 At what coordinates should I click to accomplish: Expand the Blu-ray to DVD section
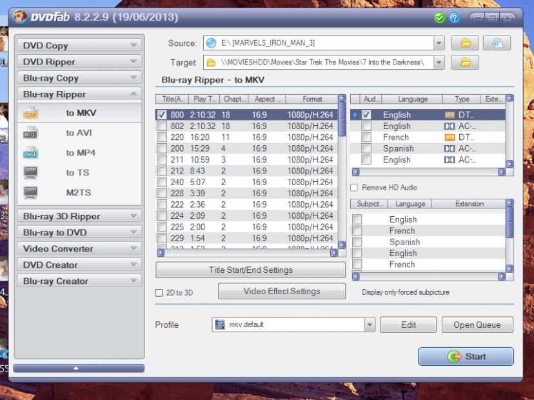(x=79, y=232)
